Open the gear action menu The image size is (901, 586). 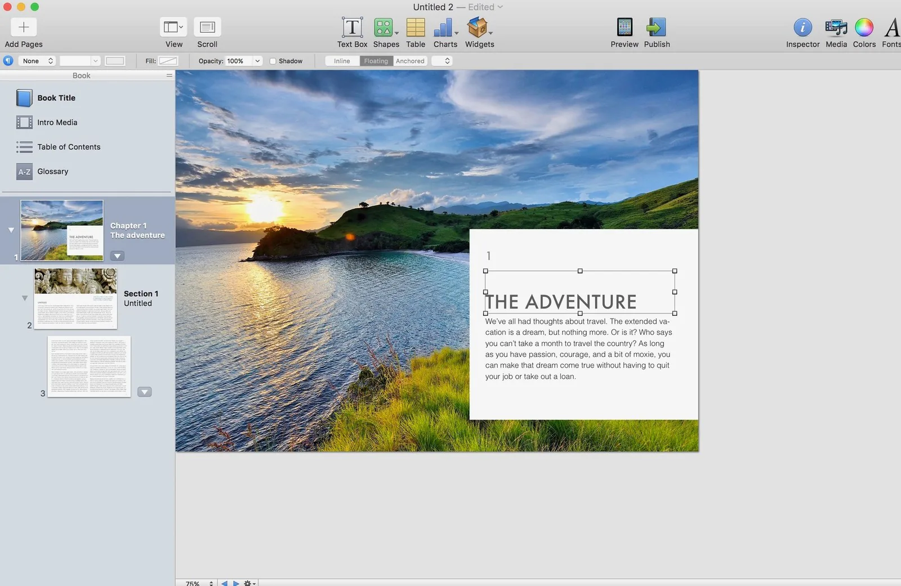[249, 583]
